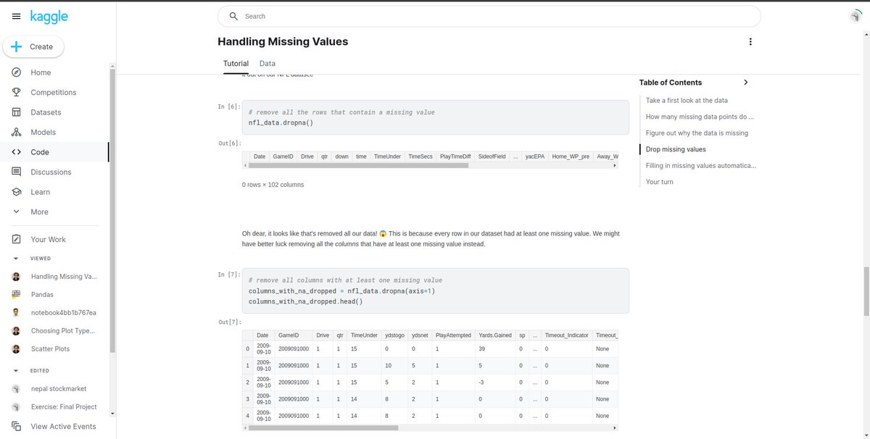
Task: Open viewed Scatter Plots item
Action: [50, 348]
